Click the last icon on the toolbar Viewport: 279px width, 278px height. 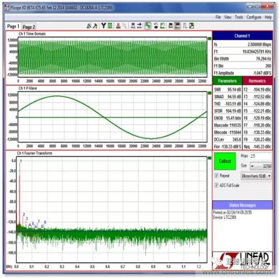click(192, 26)
